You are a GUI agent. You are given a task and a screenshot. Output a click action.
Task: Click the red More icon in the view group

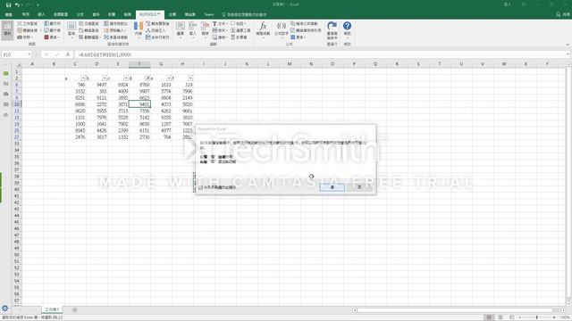tap(46, 37)
